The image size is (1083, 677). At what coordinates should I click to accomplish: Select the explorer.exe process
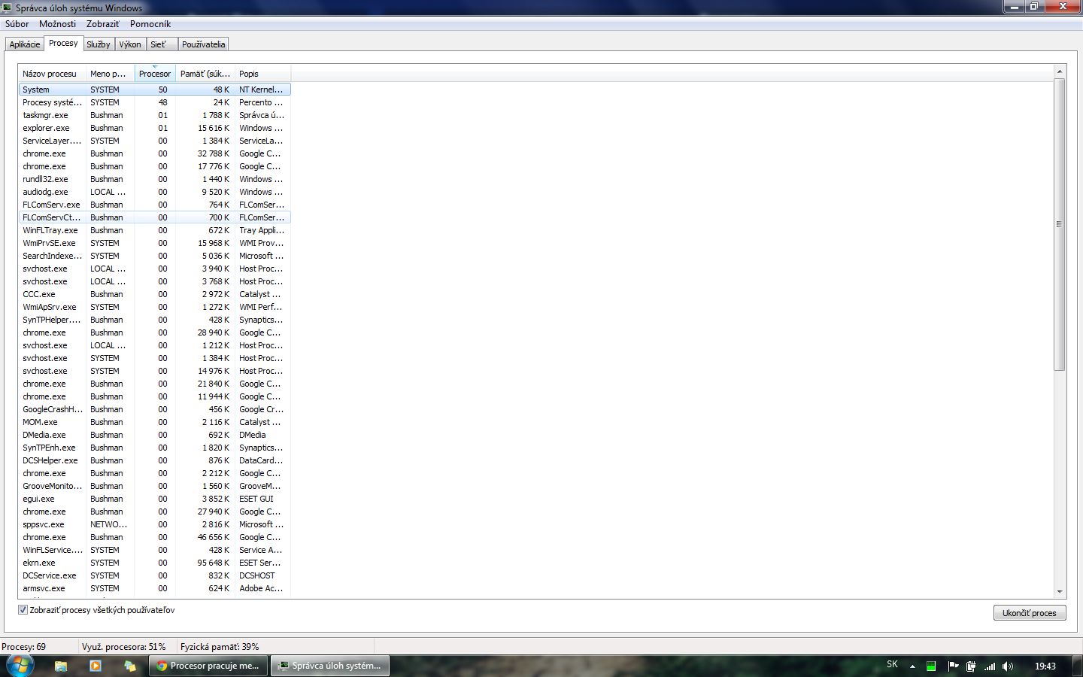tap(154, 128)
